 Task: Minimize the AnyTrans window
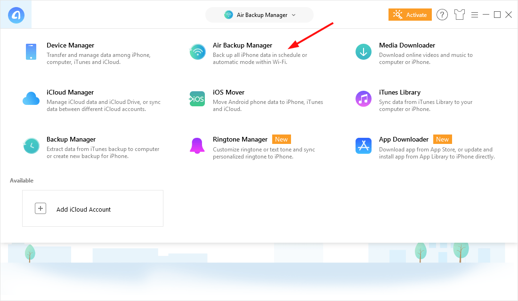486,15
